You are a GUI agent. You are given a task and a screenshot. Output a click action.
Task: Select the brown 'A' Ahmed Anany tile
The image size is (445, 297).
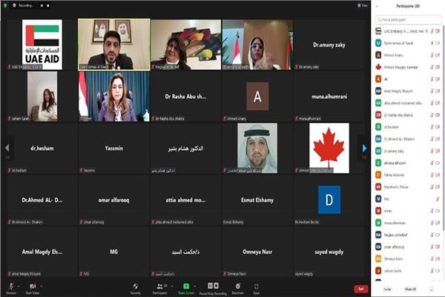pos(257,97)
